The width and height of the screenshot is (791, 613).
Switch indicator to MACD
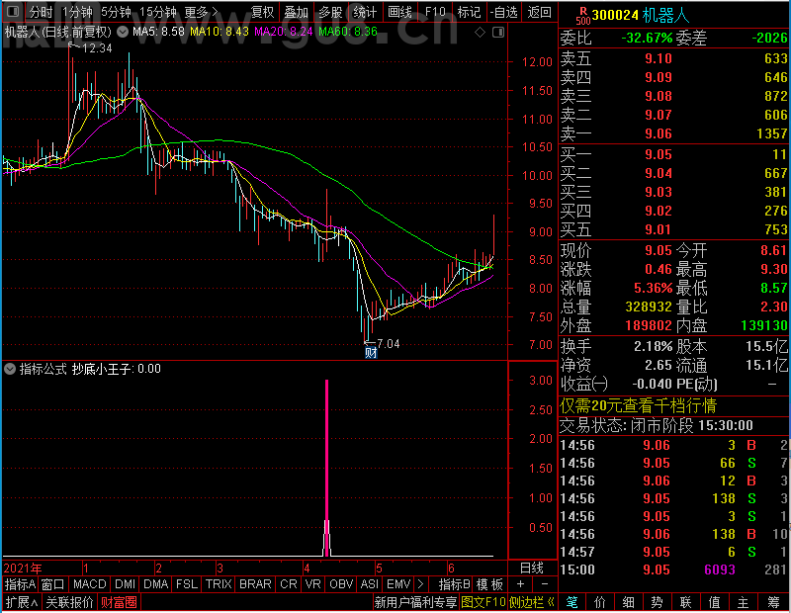click(89, 584)
